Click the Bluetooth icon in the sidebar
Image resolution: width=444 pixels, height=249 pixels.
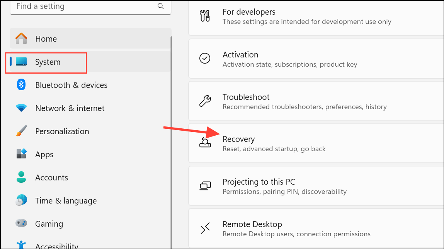[x=21, y=85]
